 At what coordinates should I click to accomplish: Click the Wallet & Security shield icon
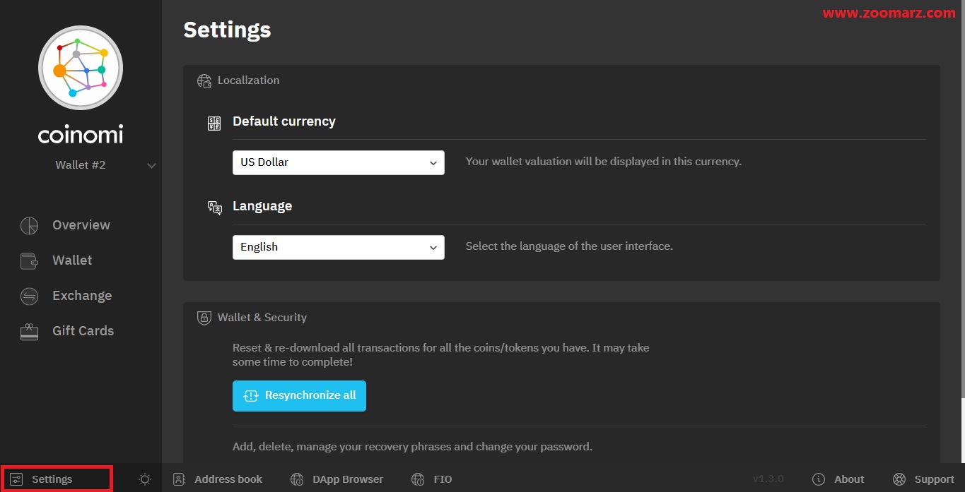coord(204,318)
